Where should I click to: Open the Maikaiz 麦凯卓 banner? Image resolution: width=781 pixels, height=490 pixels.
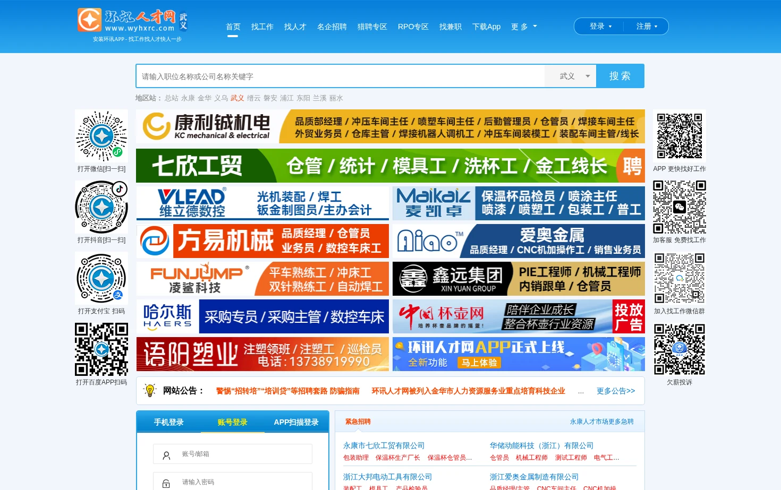519,203
